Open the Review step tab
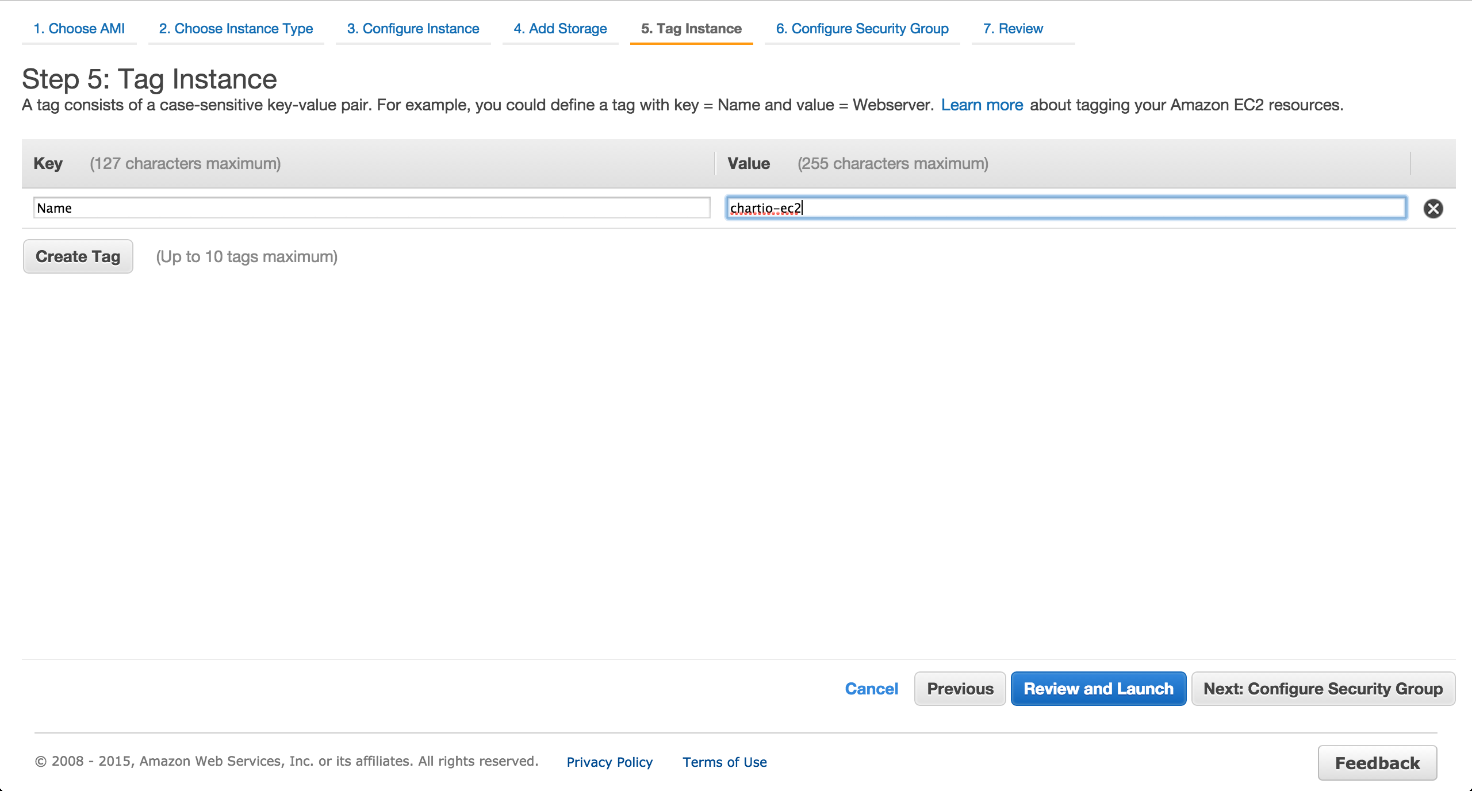1472x791 pixels. [1013, 29]
